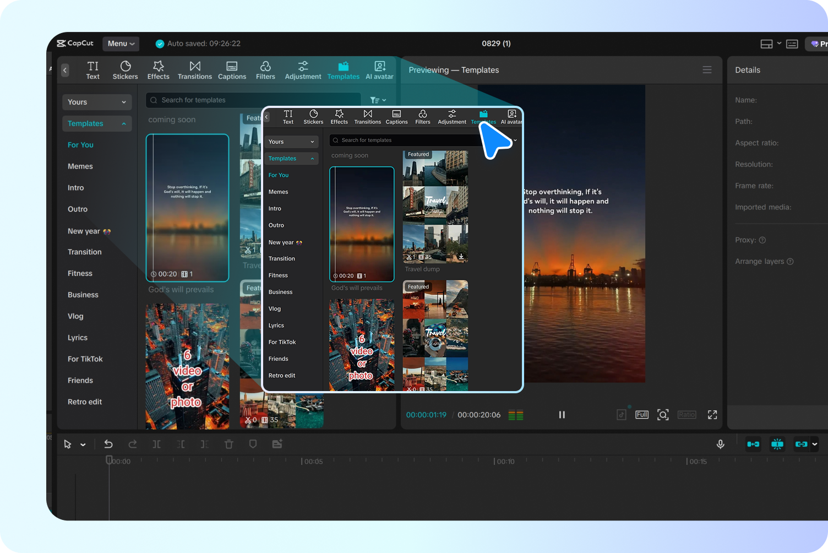
Task: Click the timeline playhead at 00:00
Action: pos(109,460)
